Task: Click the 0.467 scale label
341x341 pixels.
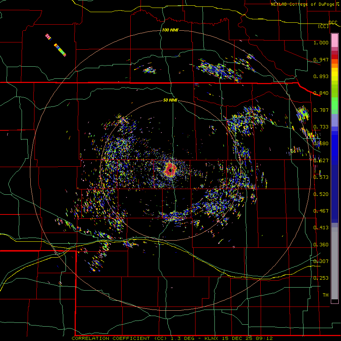Action: [321, 211]
